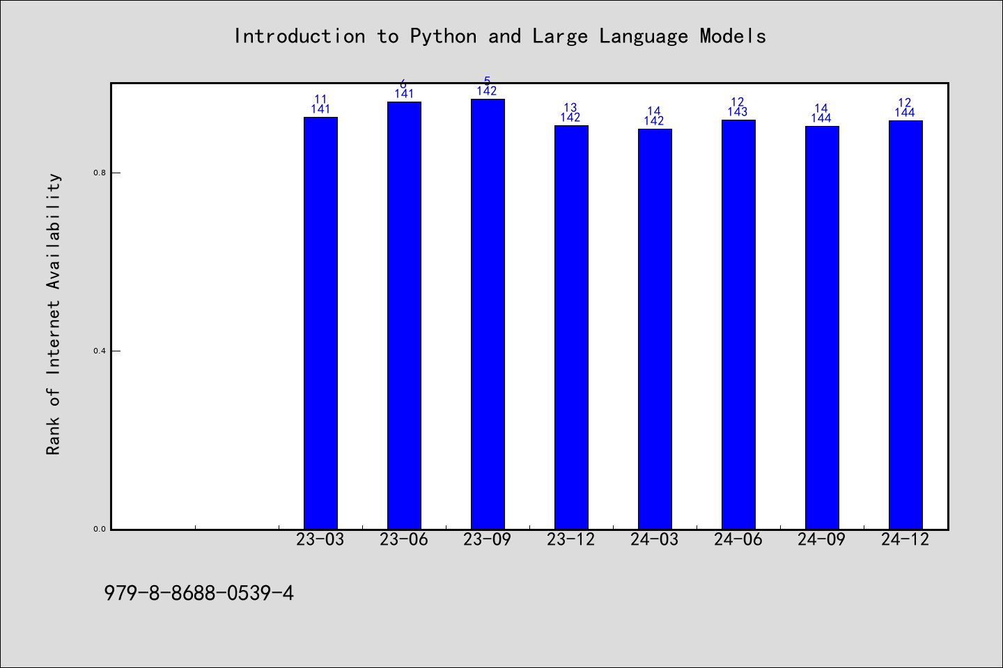Select the blue bar for 24-09
The width and height of the screenshot is (1003, 668).
pyautogui.click(x=822, y=328)
